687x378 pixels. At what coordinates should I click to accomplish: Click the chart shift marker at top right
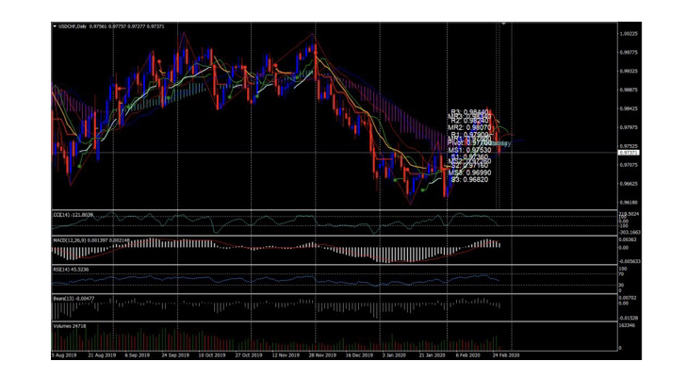[503, 24]
